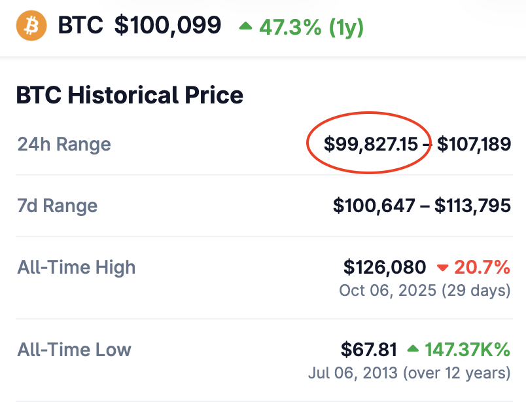The height and width of the screenshot is (402, 526).
Task: Click the $100,647 – $113,795 weekly range
Action: pyautogui.click(x=422, y=206)
